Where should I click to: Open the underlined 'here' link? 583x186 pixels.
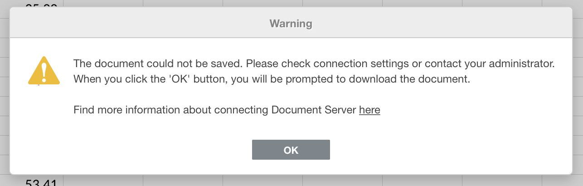pos(369,110)
